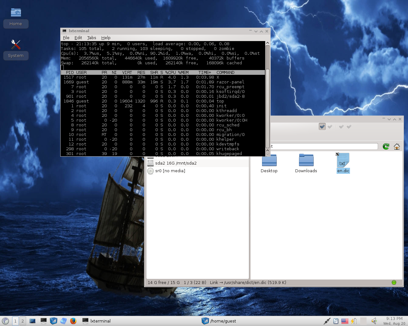Toggle the fourth panel checkmark in file manager
408x326 pixels.
coord(349,127)
